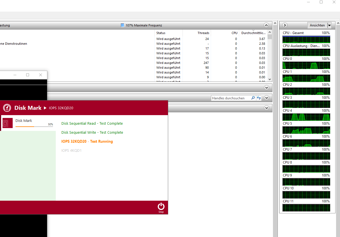Open the Ansichten dropdown arrow
Image resolution: width=340 pixels, height=237 pixels.
(x=329, y=25)
